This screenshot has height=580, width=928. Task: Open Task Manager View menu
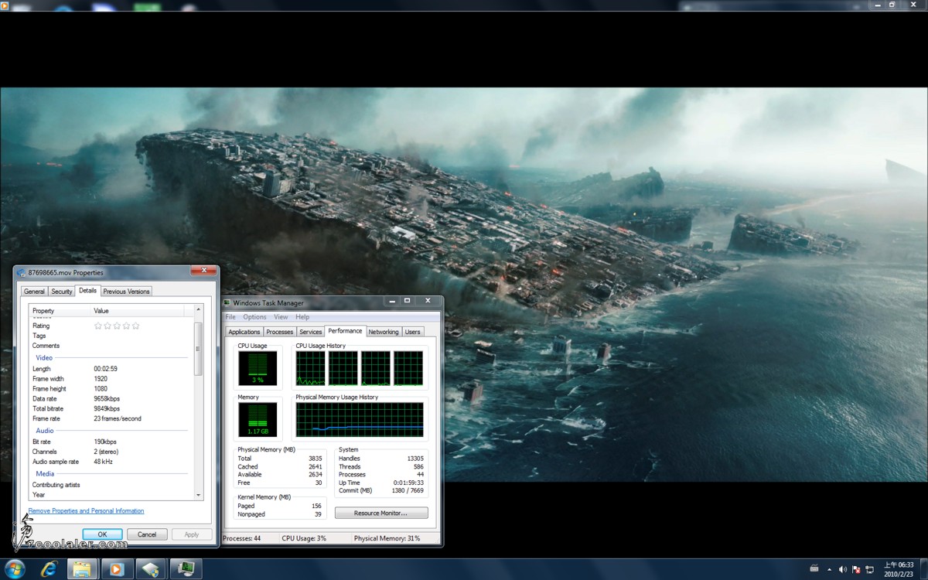point(281,317)
